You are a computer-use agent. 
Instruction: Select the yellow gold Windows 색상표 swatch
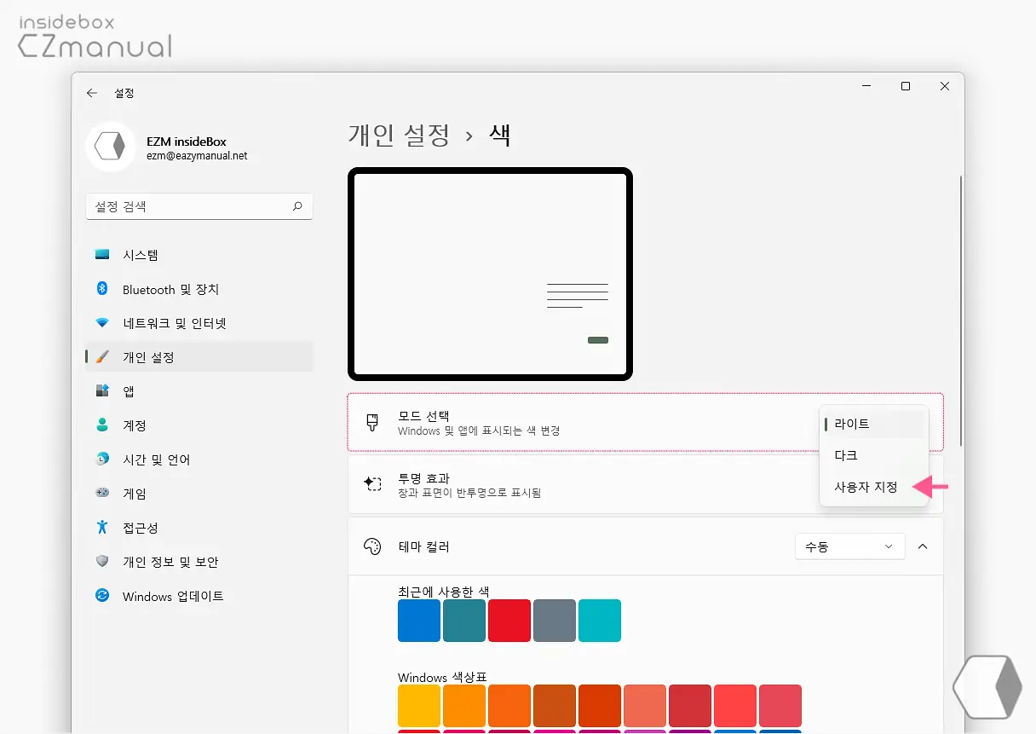coord(419,706)
